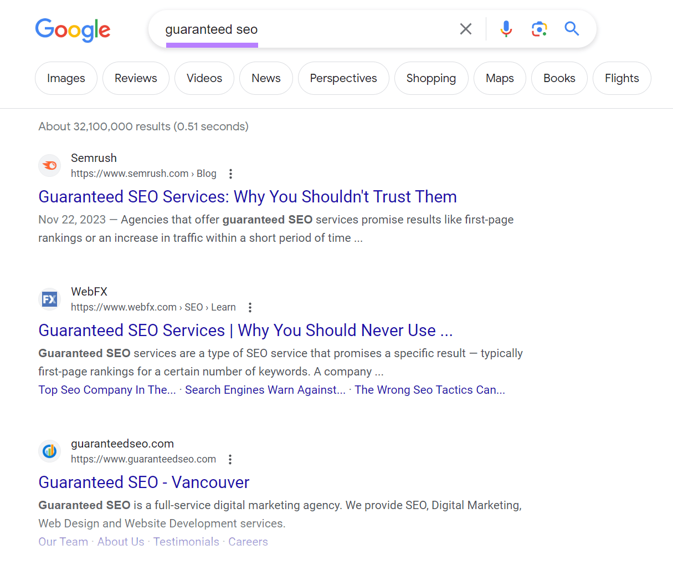Open the three-dot menu for the guaranteedseo.com result
673x564 pixels.
[x=230, y=459]
